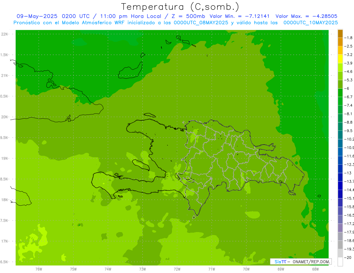Click the "-20" color scale label
The height and width of the screenshot is (273, 354).
click(x=348, y=258)
